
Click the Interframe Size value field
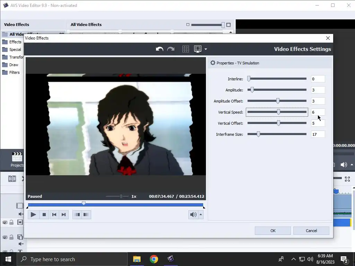tap(318, 134)
